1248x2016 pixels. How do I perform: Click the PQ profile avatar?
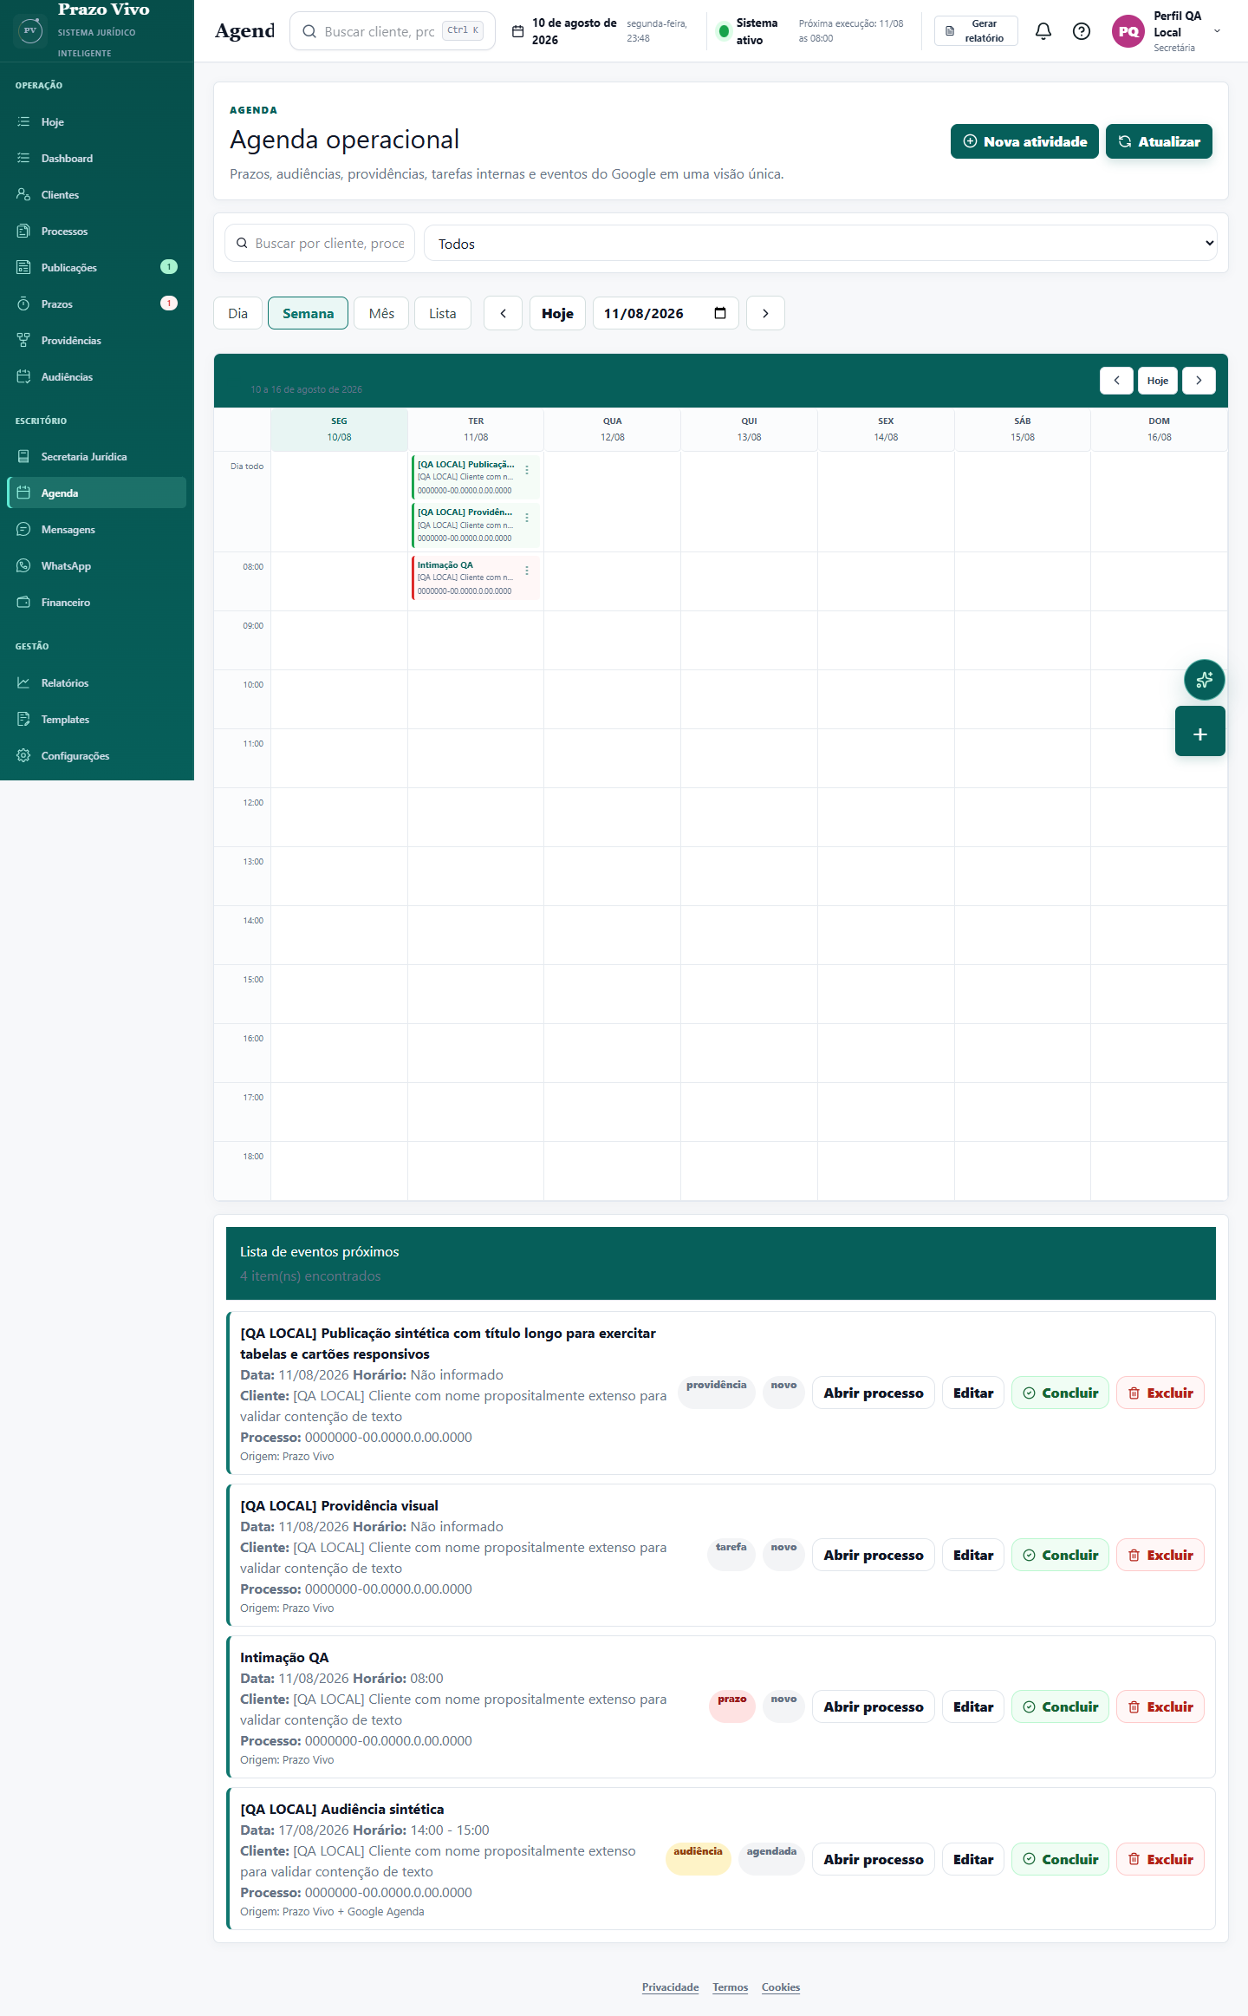click(1128, 31)
